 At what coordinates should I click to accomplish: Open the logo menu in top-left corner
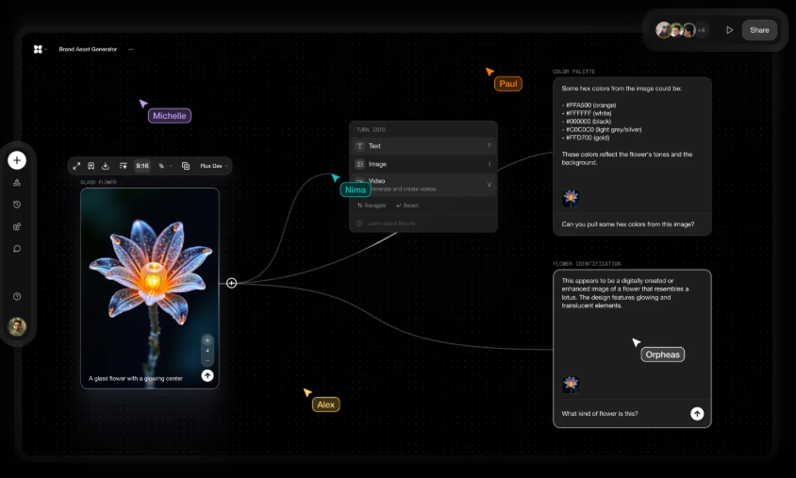tap(39, 49)
